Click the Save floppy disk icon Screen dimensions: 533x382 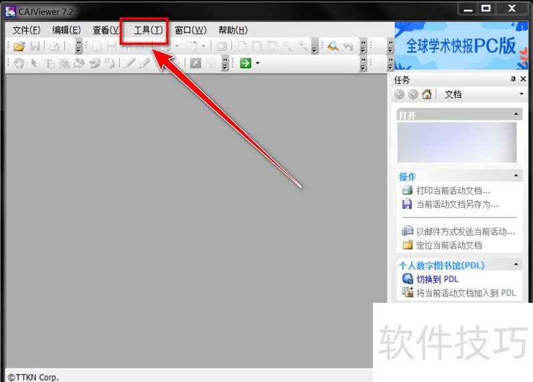coord(35,46)
